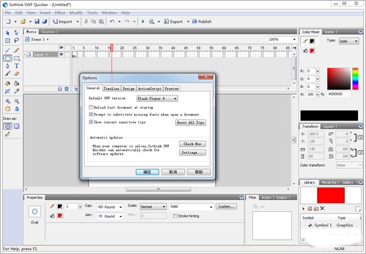The width and height of the screenshot is (366, 254).
Task: Select the Zoom In tool
Action: coord(7,101)
